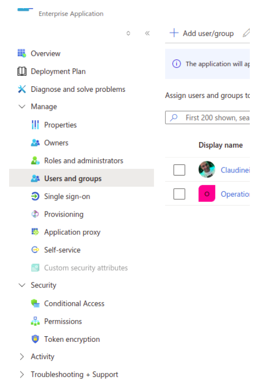The image size is (264, 387).
Task: Select the Properties bars icon
Action: (x=35, y=125)
